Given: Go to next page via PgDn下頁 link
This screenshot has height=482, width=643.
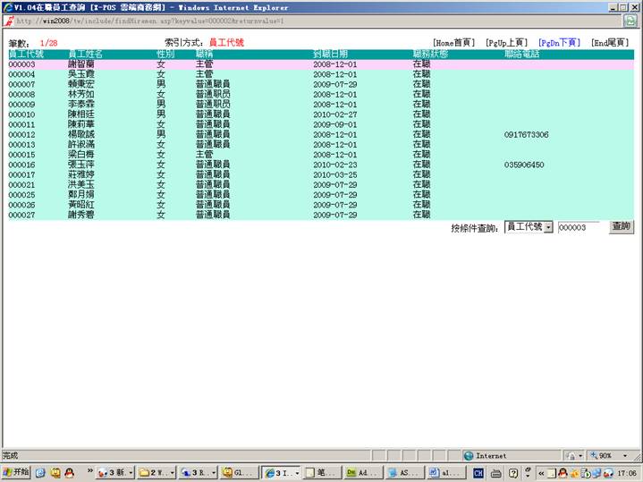Looking at the screenshot, I should coord(558,42).
